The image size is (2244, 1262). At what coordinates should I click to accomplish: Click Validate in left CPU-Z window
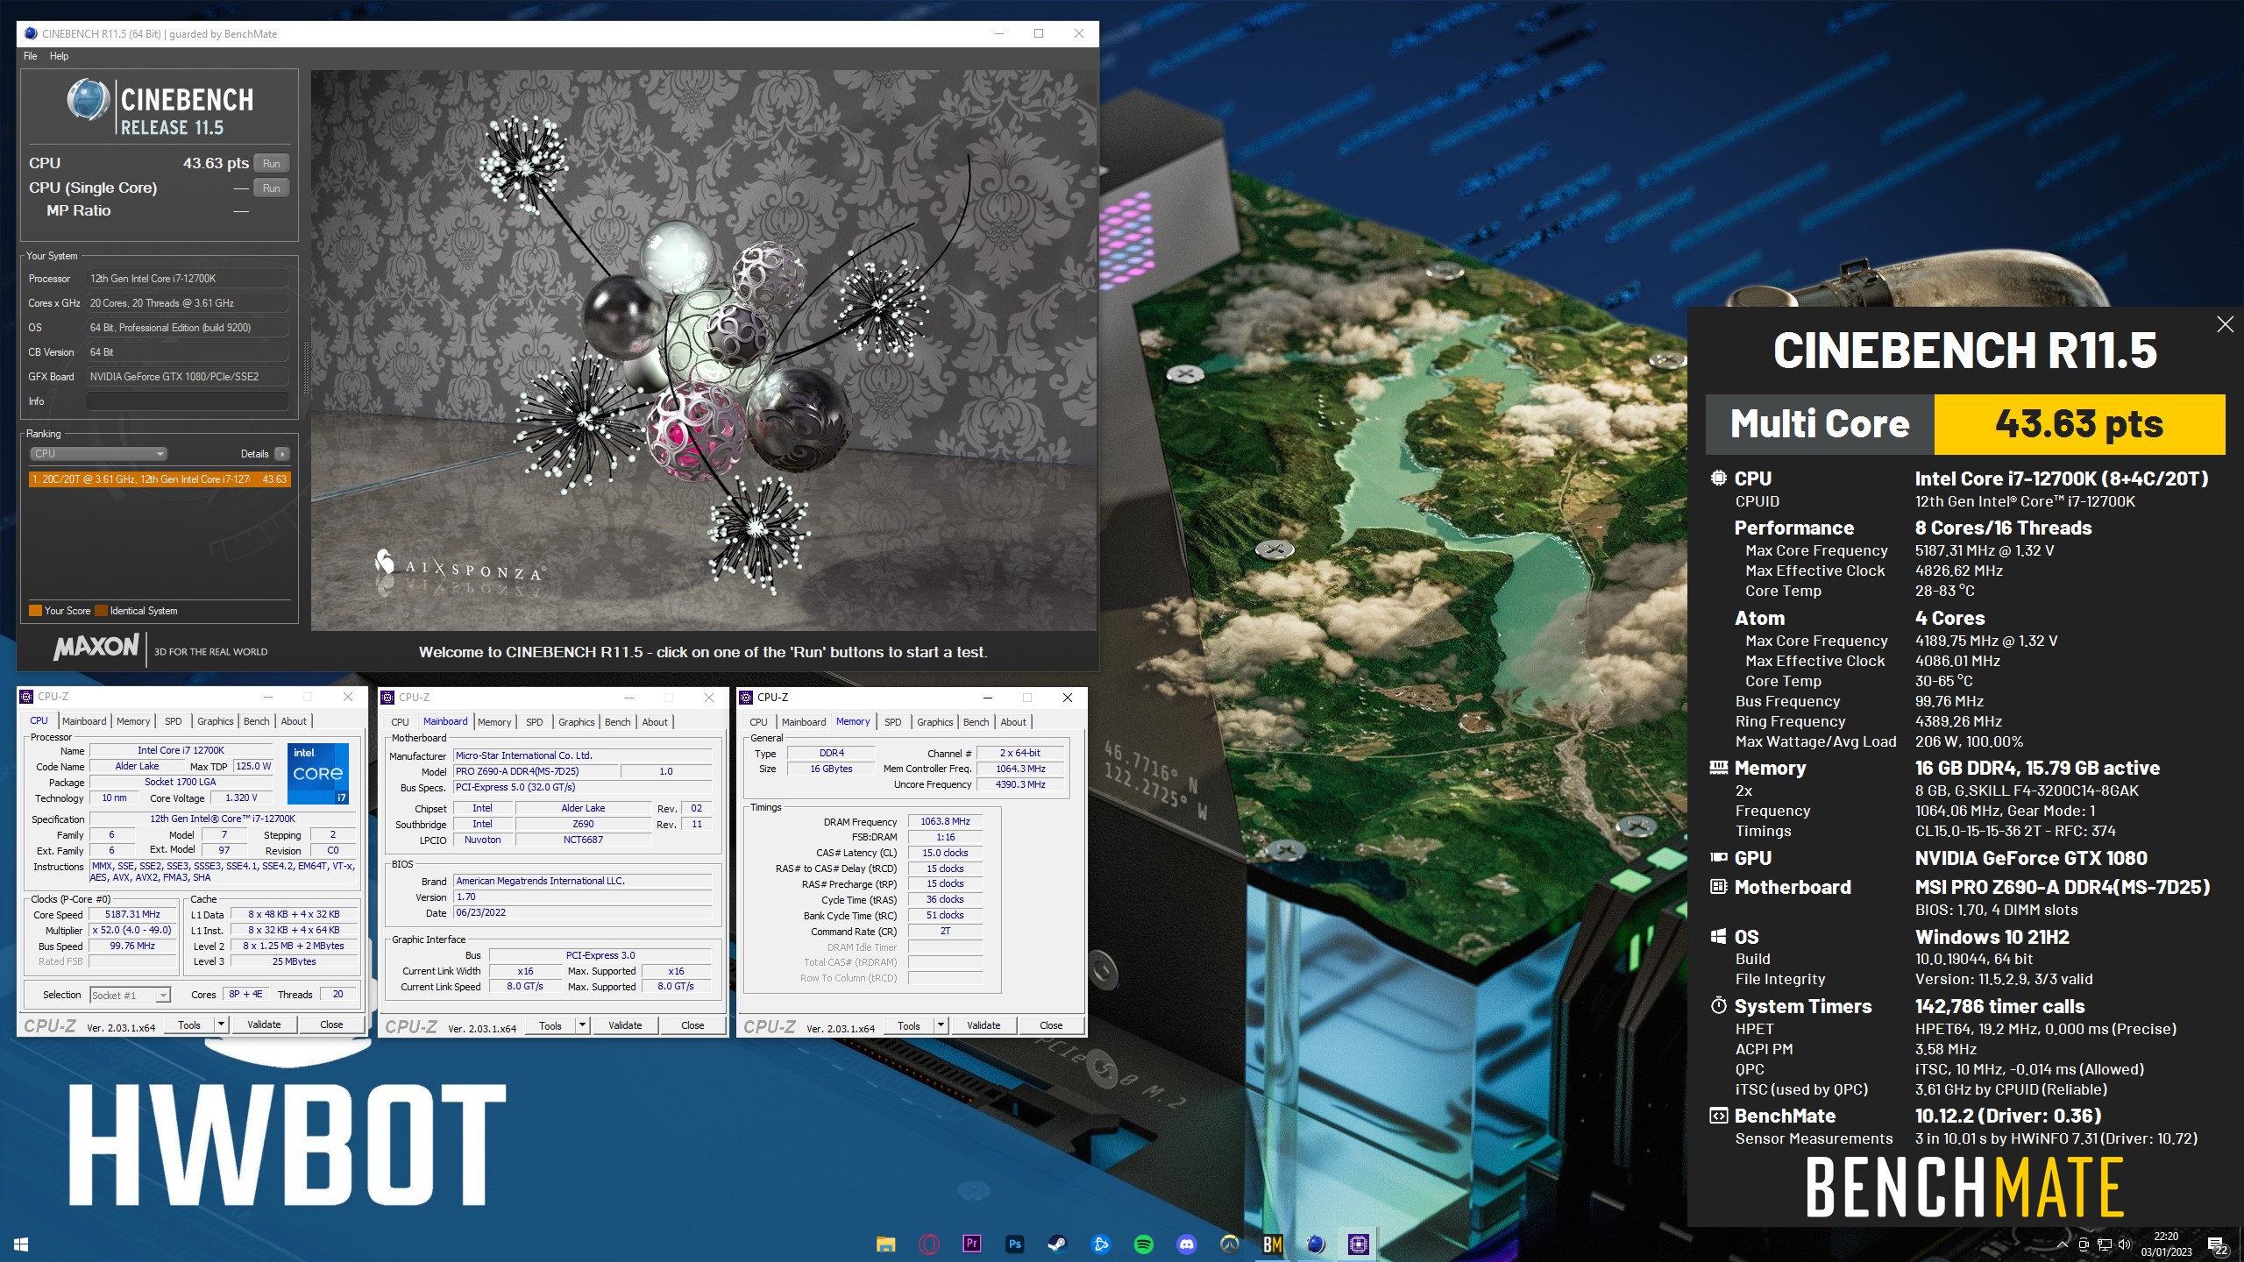(264, 1024)
